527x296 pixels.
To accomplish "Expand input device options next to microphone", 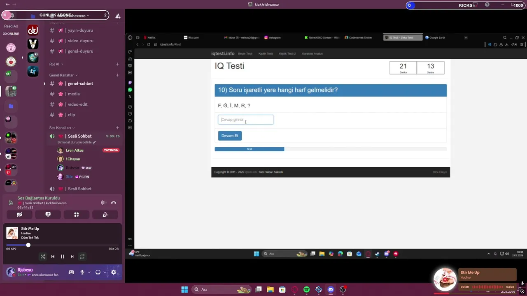I will coord(89,272).
